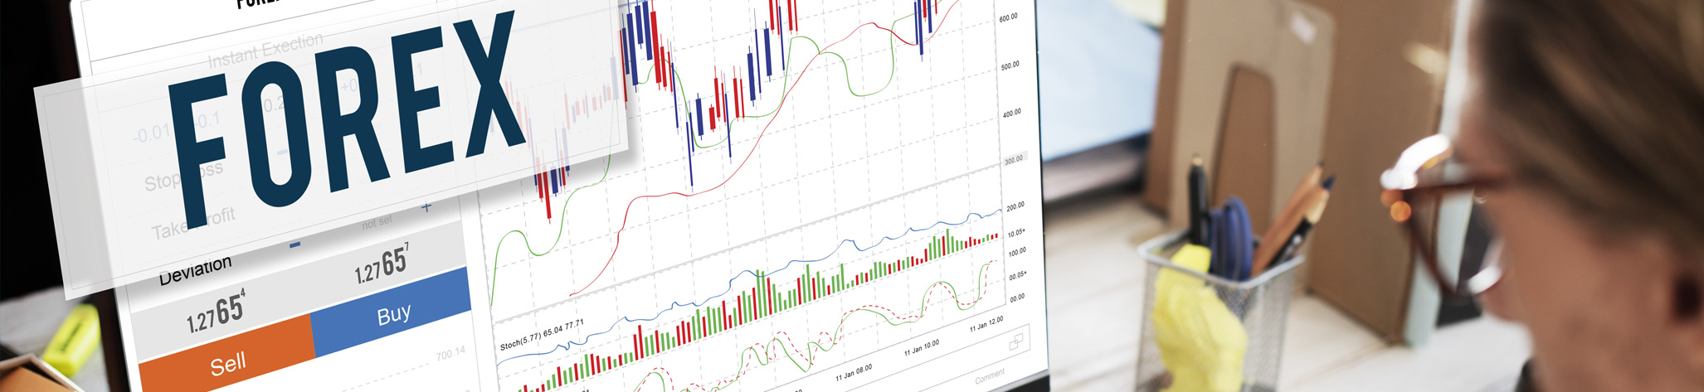Click the orange Sell button

226,362
